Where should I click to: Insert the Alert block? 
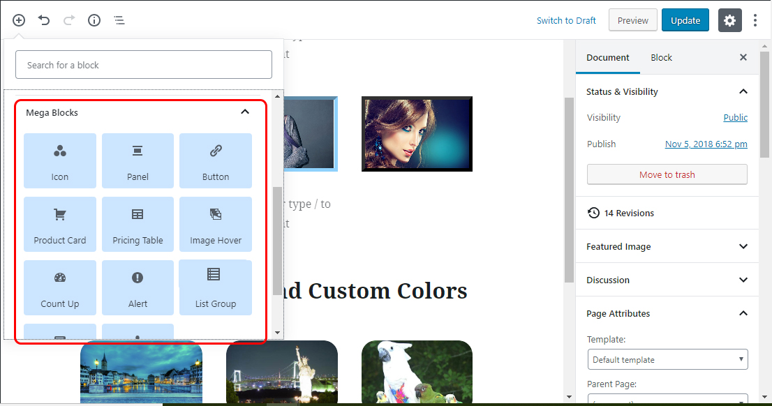(138, 287)
